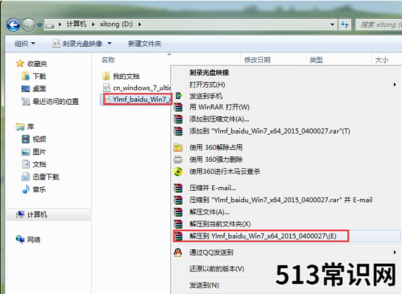Choose 压缩到 Ylmf rar 并 E-mail entry
402x294 pixels.
pos(281,200)
